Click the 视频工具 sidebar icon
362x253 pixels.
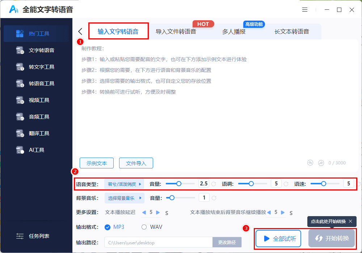20,100
